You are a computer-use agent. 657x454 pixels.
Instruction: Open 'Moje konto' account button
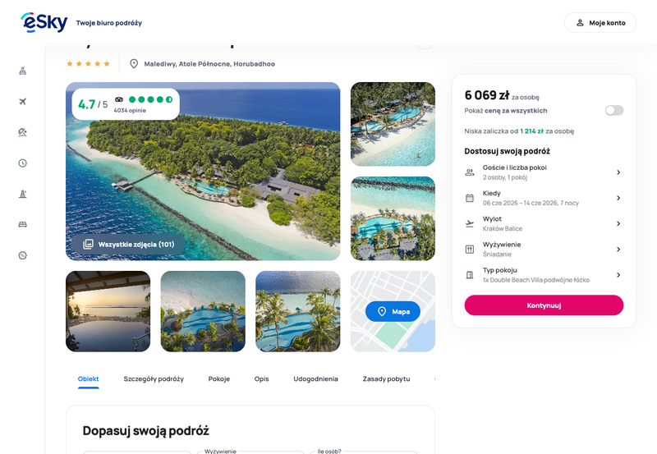[x=600, y=23]
